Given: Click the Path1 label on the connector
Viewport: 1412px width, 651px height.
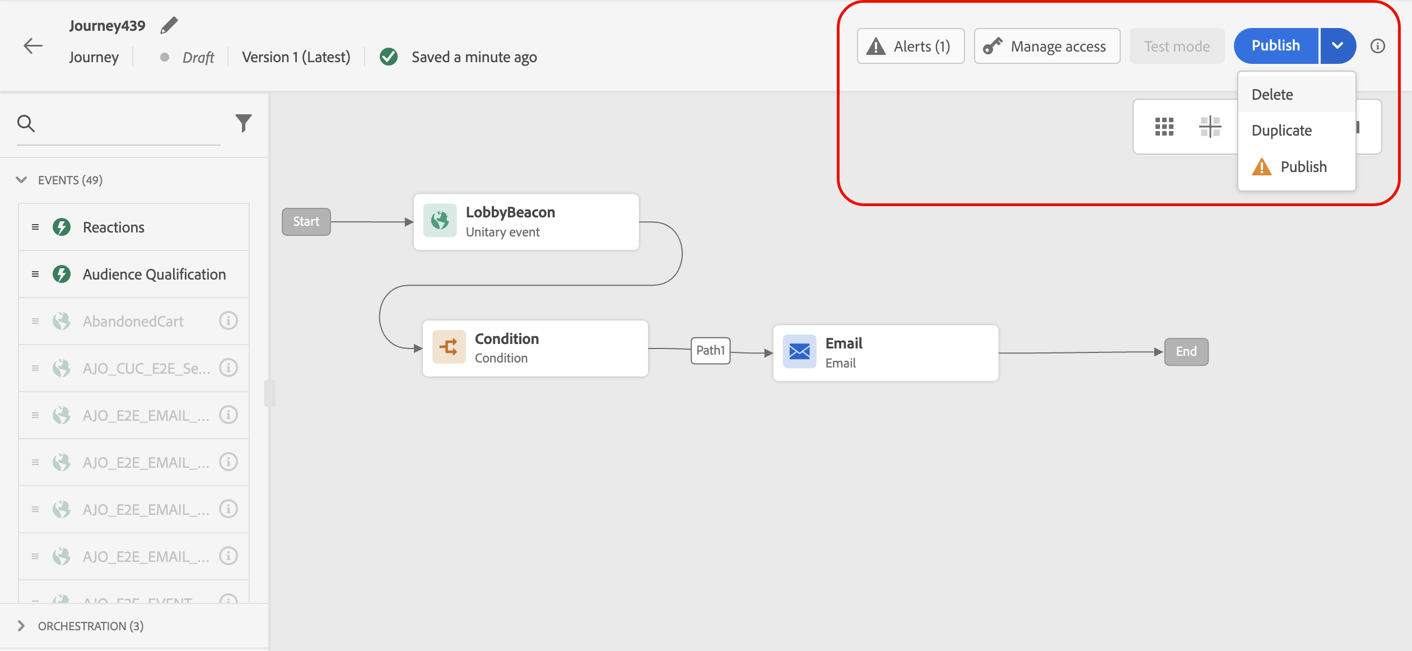Looking at the screenshot, I should 710,351.
